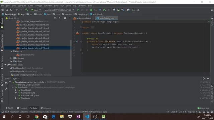
Task: Open the Project panel settings gear
Action: click(x=65, y=18)
